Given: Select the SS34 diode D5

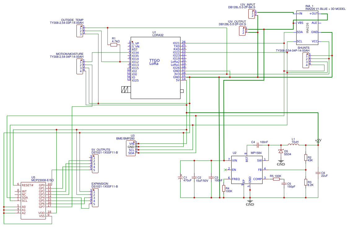Looking at the screenshot, I should point(281,150).
